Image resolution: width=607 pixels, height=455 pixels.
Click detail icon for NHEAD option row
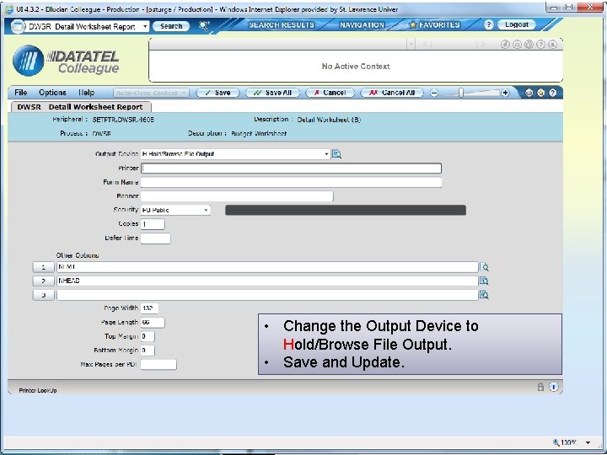point(484,281)
